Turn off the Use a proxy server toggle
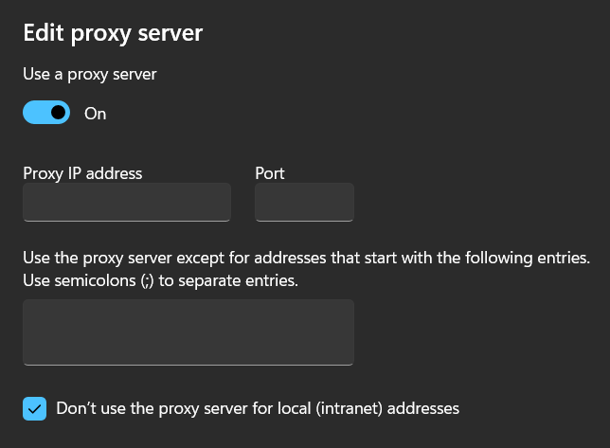This screenshot has width=610, height=448. coord(46,113)
